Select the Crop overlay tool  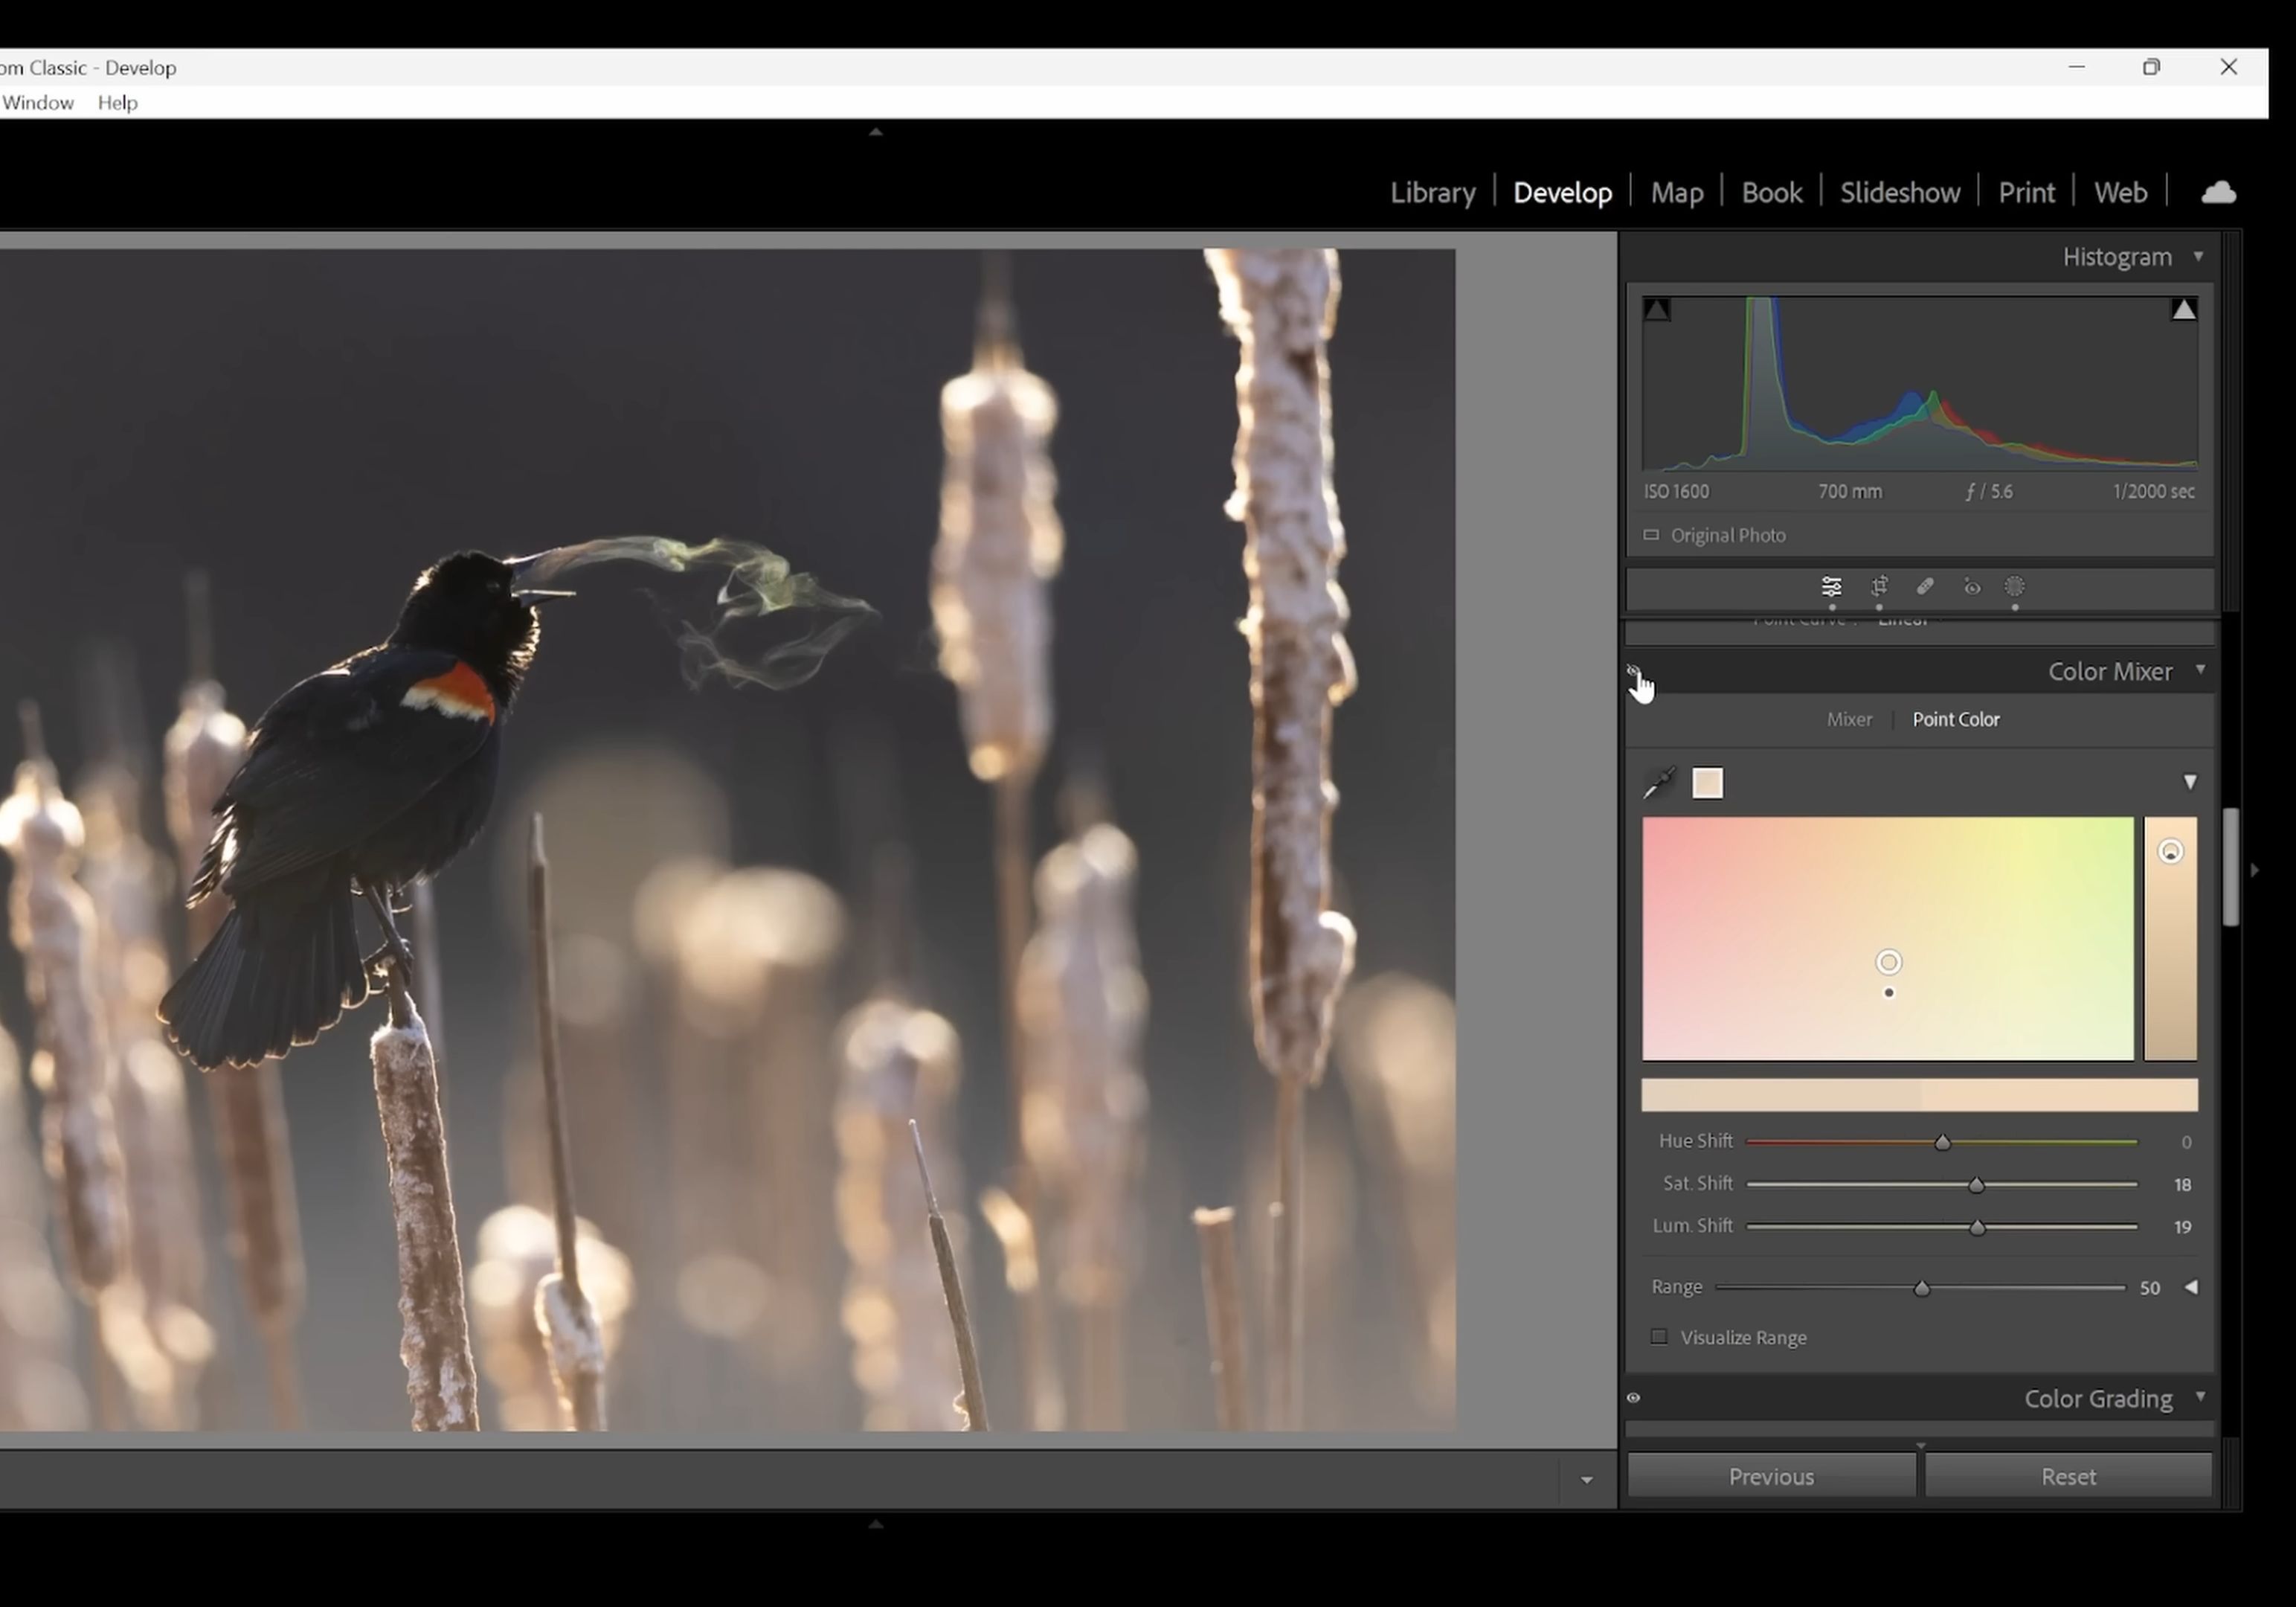click(x=1879, y=587)
